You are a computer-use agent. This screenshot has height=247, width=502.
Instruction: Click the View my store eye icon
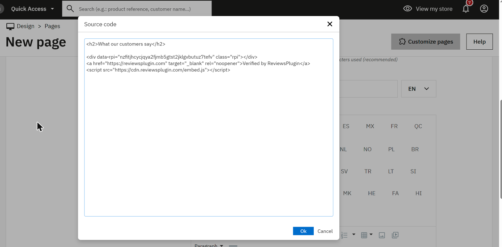pyautogui.click(x=408, y=9)
